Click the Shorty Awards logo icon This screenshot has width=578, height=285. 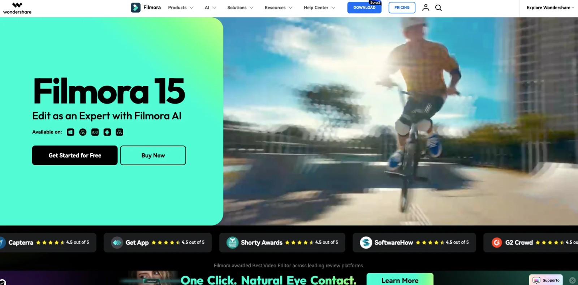point(232,242)
